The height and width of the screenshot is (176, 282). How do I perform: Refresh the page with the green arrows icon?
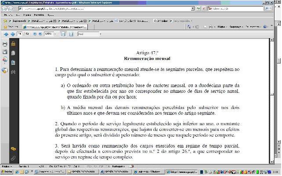198,8
